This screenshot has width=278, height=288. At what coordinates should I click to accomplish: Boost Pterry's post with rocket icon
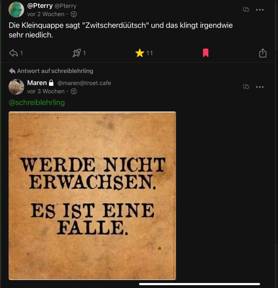click(x=76, y=53)
